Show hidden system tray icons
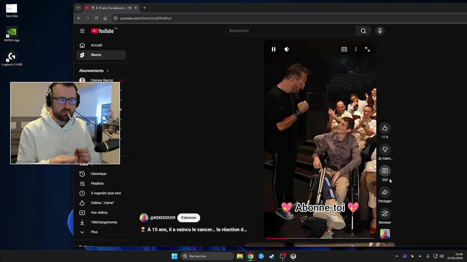 pyautogui.click(x=397, y=256)
